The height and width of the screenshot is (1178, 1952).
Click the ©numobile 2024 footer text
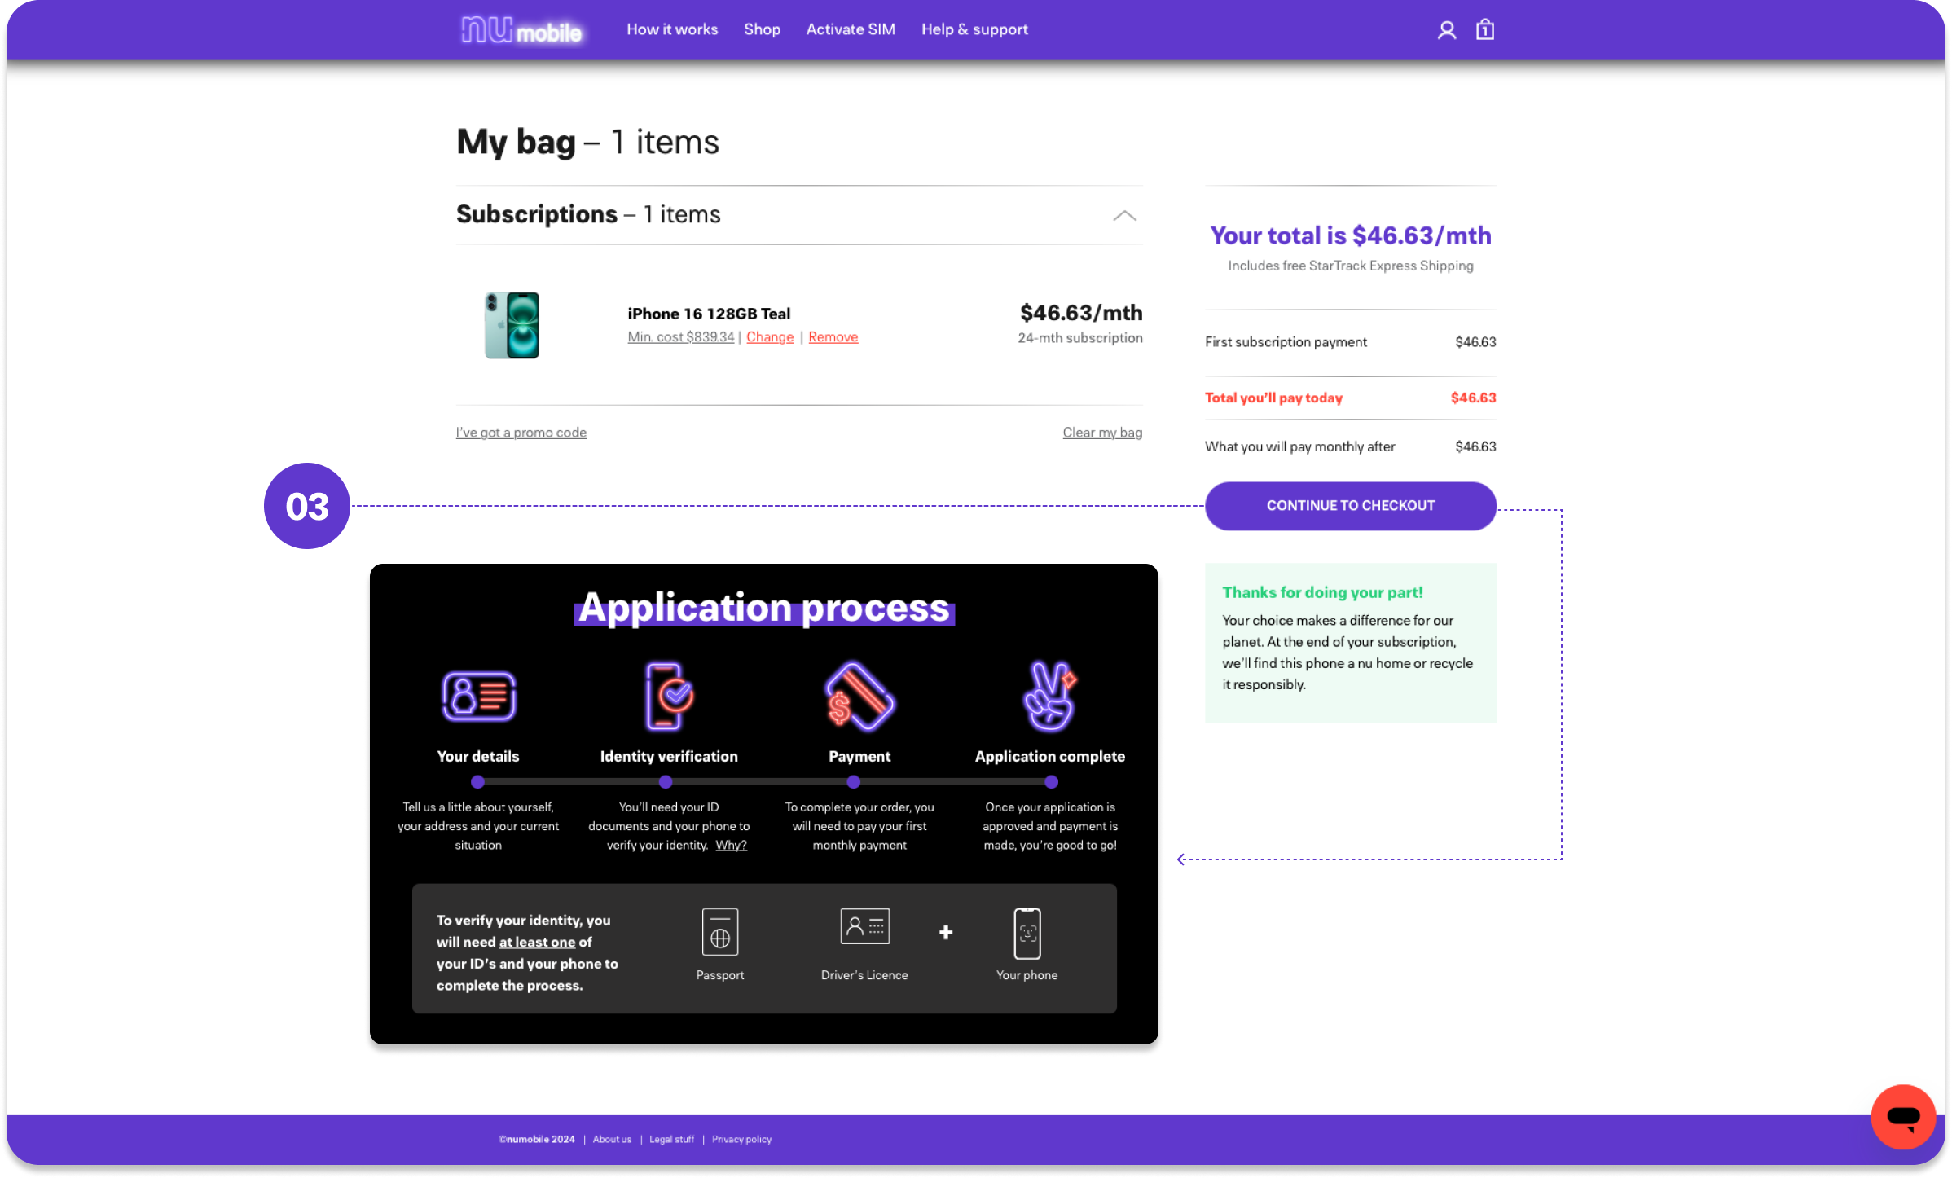click(536, 1139)
